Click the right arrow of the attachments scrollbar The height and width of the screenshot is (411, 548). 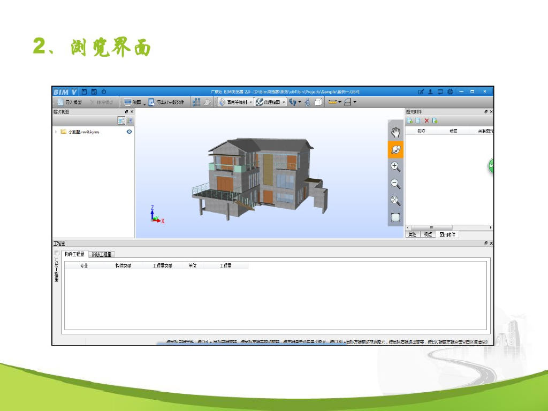(x=491, y=227)
